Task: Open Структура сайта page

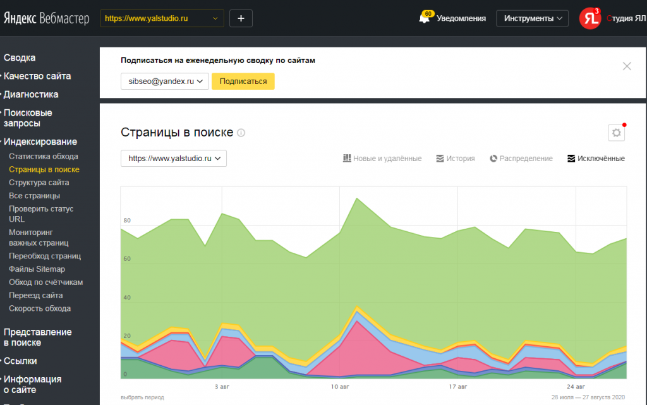Action: (x=39, y=183)
